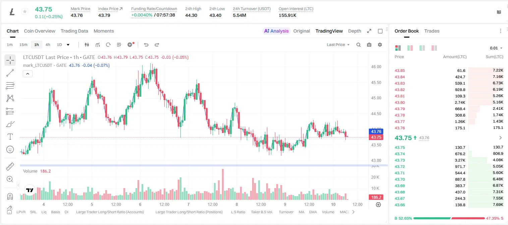The height and width of the screenshot is (225, 508).
Task: Toggle the magnet snap mode
Action: click(x=10, y=196)
